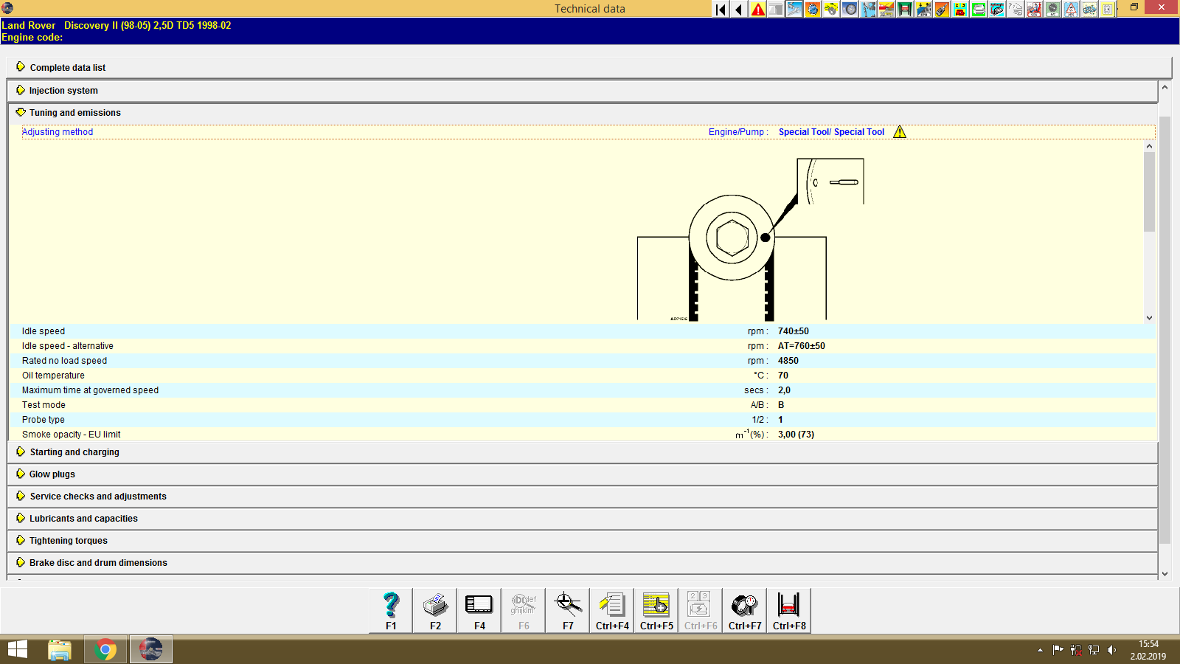Open the Complete data list entry

point(67,67)
